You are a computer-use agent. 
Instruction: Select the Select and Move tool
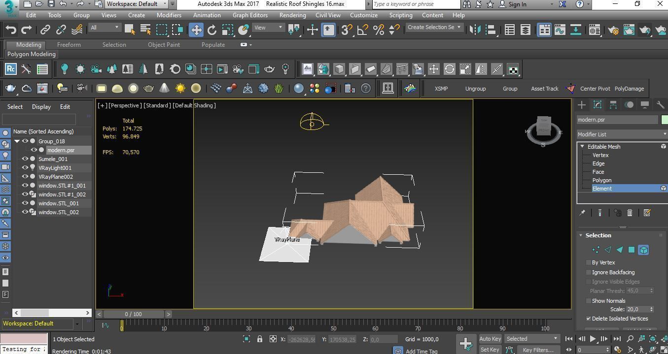196,30
